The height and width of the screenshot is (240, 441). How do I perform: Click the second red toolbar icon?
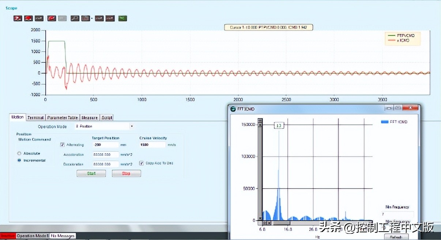28,18
